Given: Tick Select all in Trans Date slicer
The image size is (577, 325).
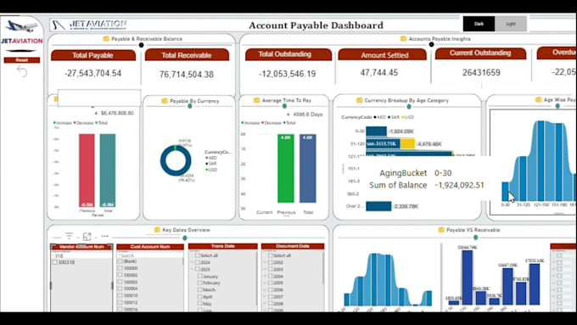Looking at the screenshot, I should pyautogui.click(x=198, y=255).
